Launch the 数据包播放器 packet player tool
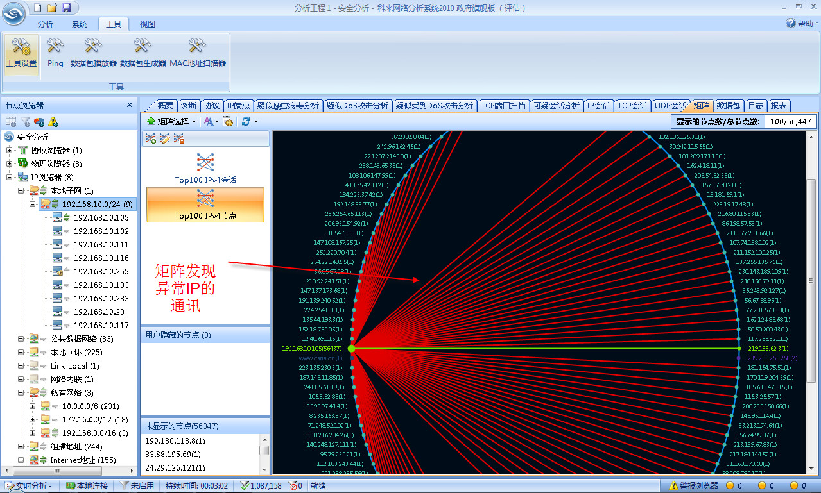 click(x=94, y=53)
